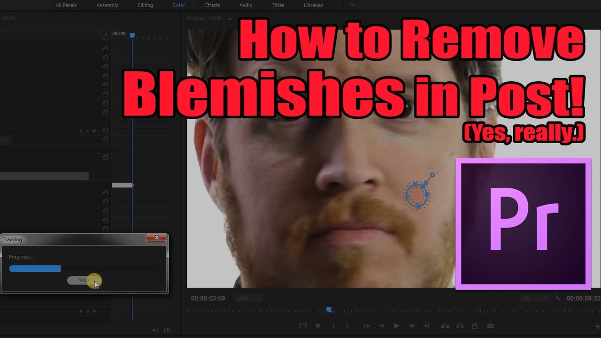Click the blue tracking progress bar
Screen dimensions: 601x338
(35, 269)
